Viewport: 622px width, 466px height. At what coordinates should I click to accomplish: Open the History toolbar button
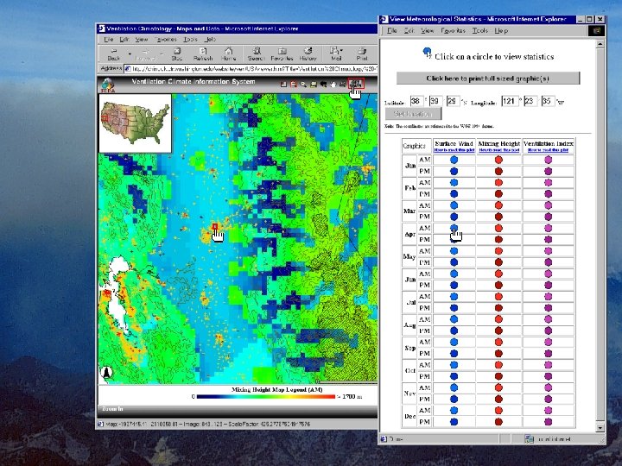(x=308, y=54)
